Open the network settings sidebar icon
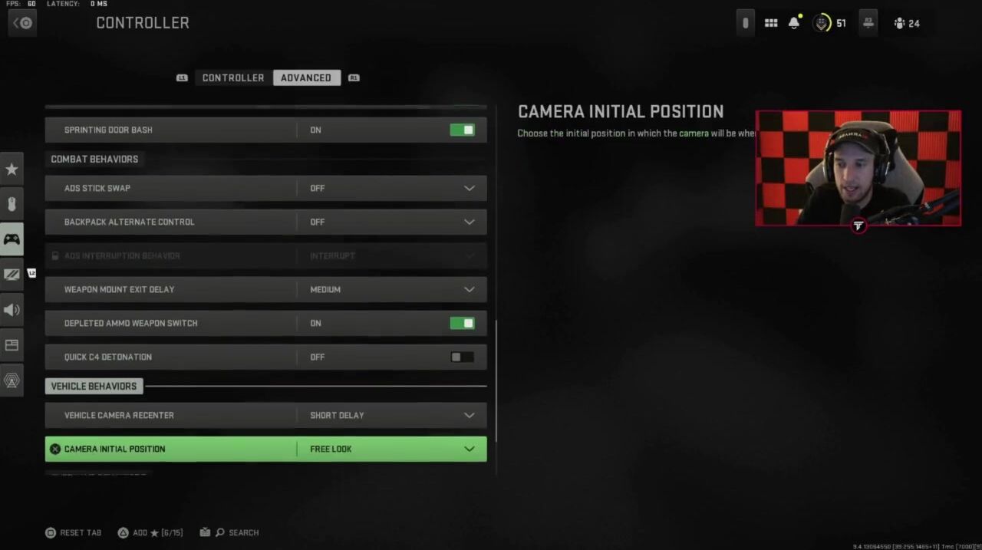This screenshot has height=550, width=982. point(12,380)
